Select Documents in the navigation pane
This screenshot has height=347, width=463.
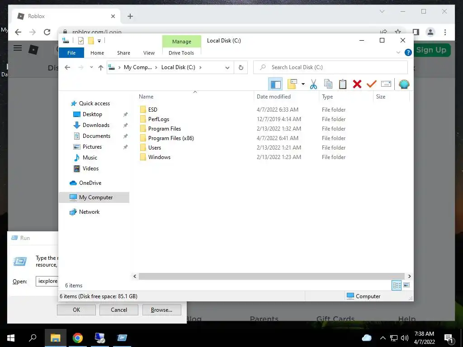(x=96, y=136)
